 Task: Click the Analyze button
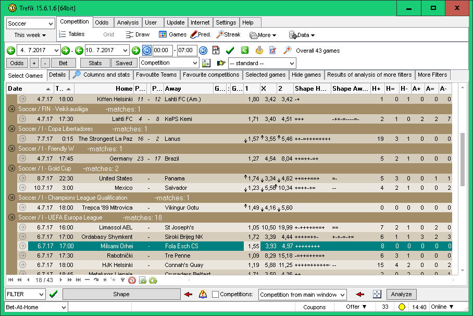pyautogui.click(x=401, y=295)
